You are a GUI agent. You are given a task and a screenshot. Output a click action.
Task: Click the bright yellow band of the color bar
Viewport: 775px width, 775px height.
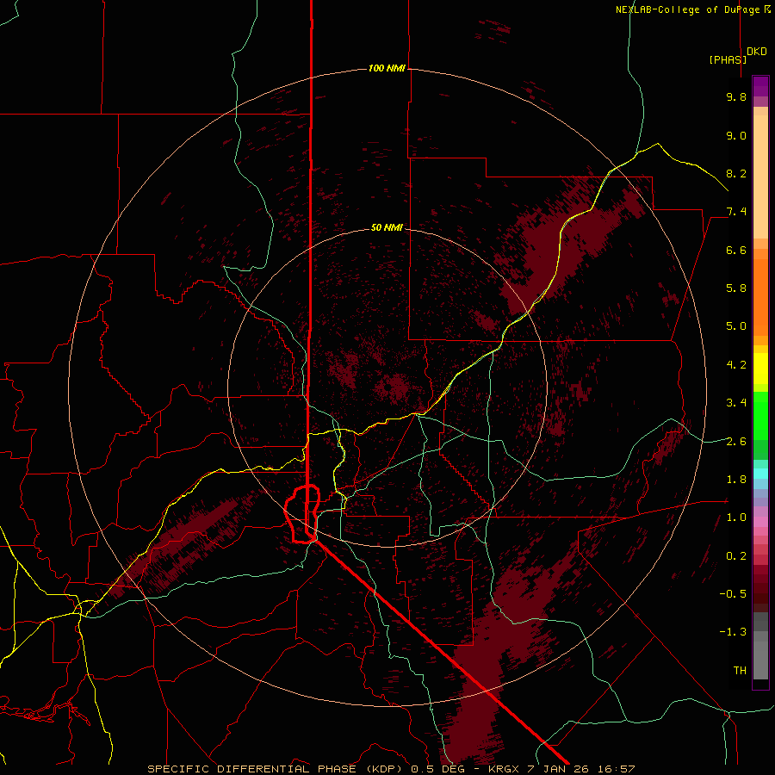point(760,368)
